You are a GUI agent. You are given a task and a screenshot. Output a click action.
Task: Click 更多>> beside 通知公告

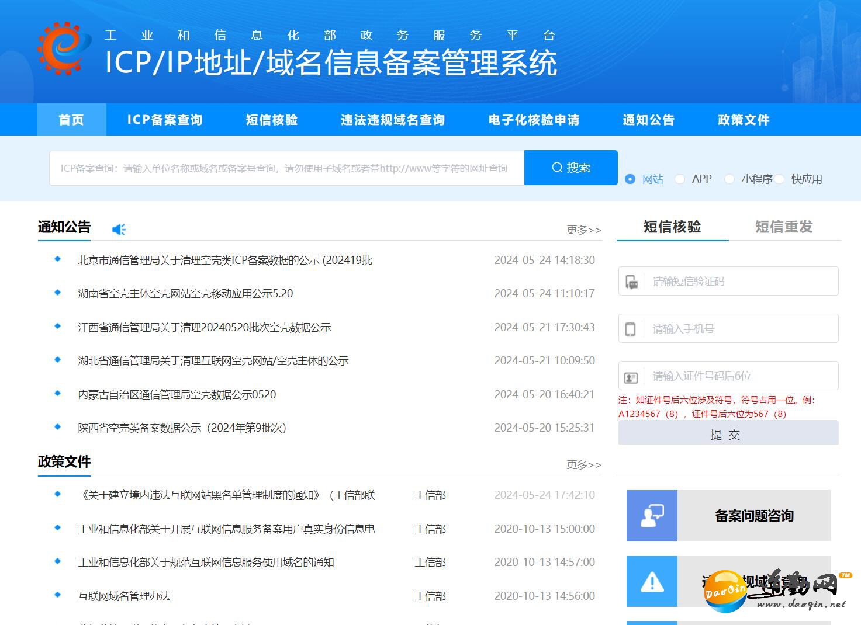tap(584, 230)
